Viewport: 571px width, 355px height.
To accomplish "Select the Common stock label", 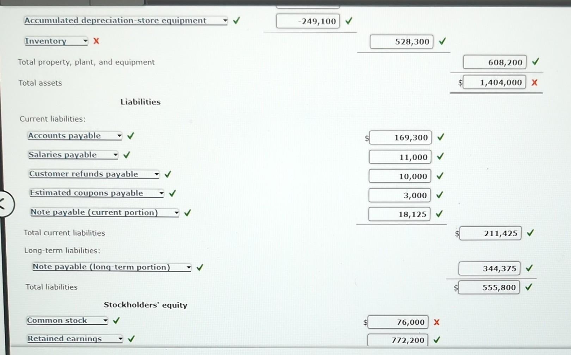I will pos(57,320).
